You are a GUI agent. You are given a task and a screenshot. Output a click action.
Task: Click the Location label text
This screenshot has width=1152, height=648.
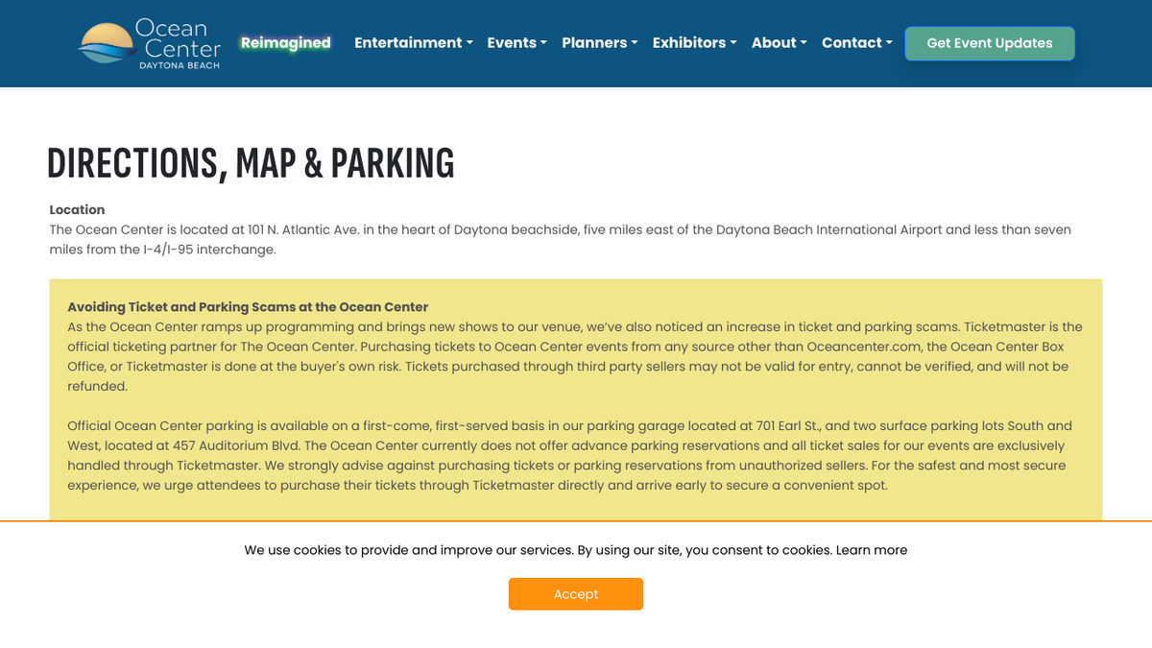coord(77,209)
